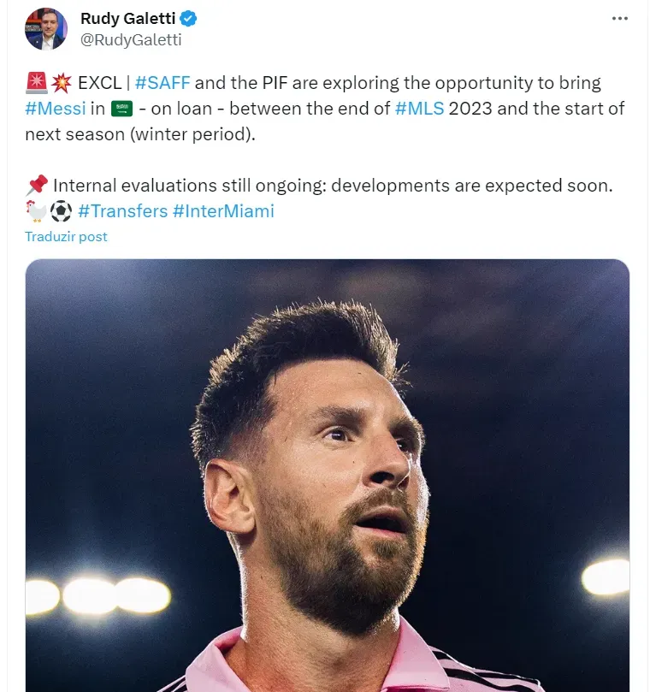This screenshot has height=692, width=650.
Task: Open the #MLS hashtag
Action: click(x=419, y=109)
